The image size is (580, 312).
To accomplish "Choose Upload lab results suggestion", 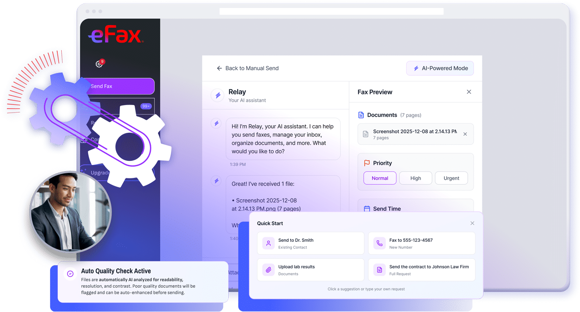I will 311,270.
